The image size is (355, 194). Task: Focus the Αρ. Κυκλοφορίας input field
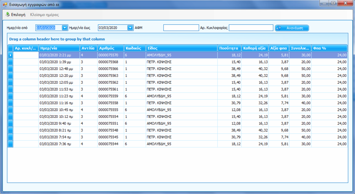click(251, 28)
